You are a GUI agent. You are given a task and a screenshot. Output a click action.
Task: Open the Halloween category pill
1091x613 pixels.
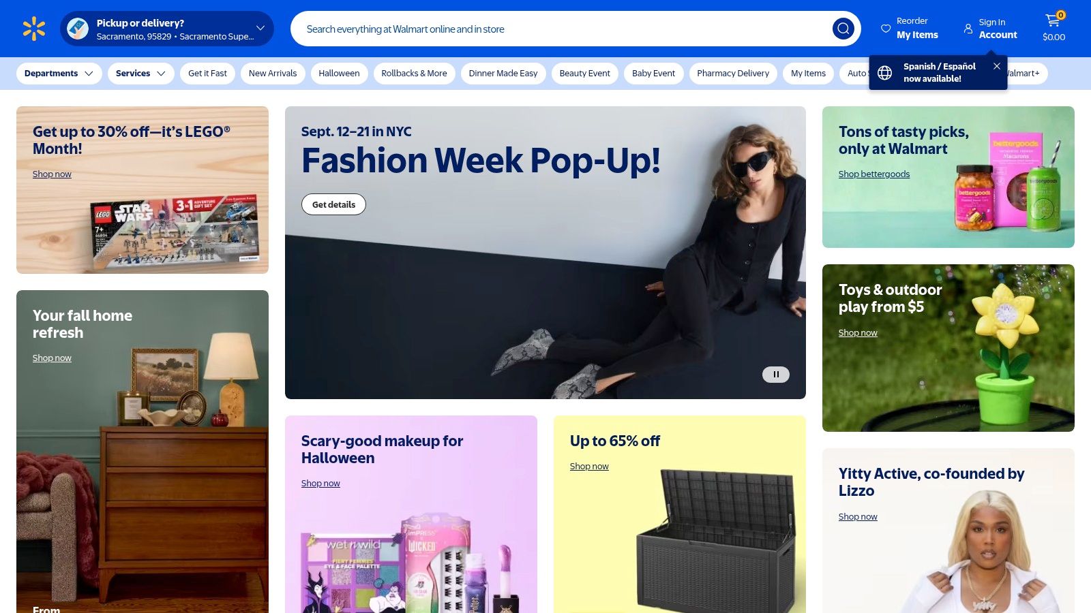point(339,74)
